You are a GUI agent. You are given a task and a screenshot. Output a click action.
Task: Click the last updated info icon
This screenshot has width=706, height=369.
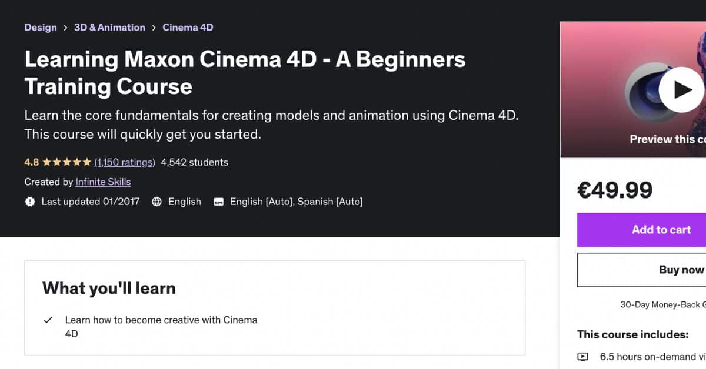point(30,202)
